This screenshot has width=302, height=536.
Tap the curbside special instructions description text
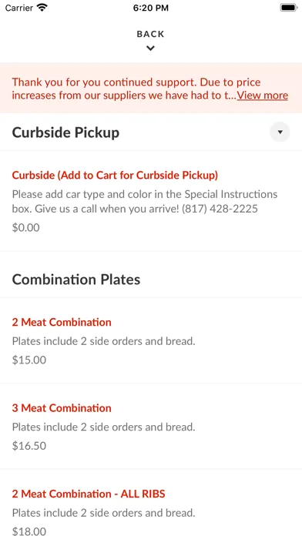(x=145, y=201)
